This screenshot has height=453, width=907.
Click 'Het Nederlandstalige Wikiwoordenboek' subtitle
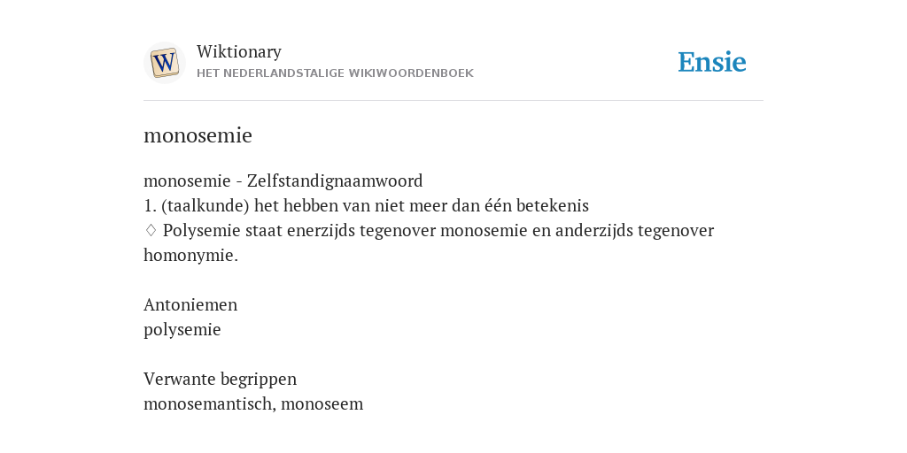point(335,73)
